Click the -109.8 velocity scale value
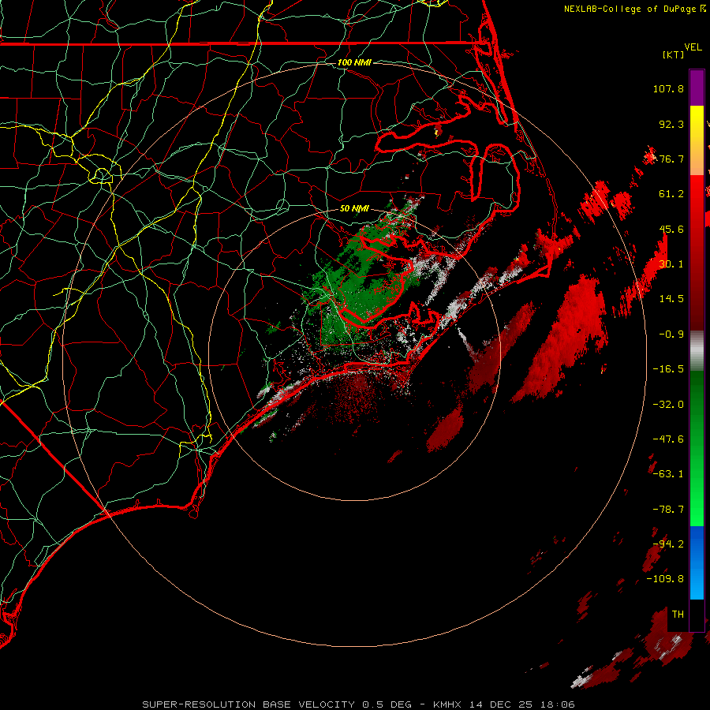710x710 pixels. click(x=665, y=579)
